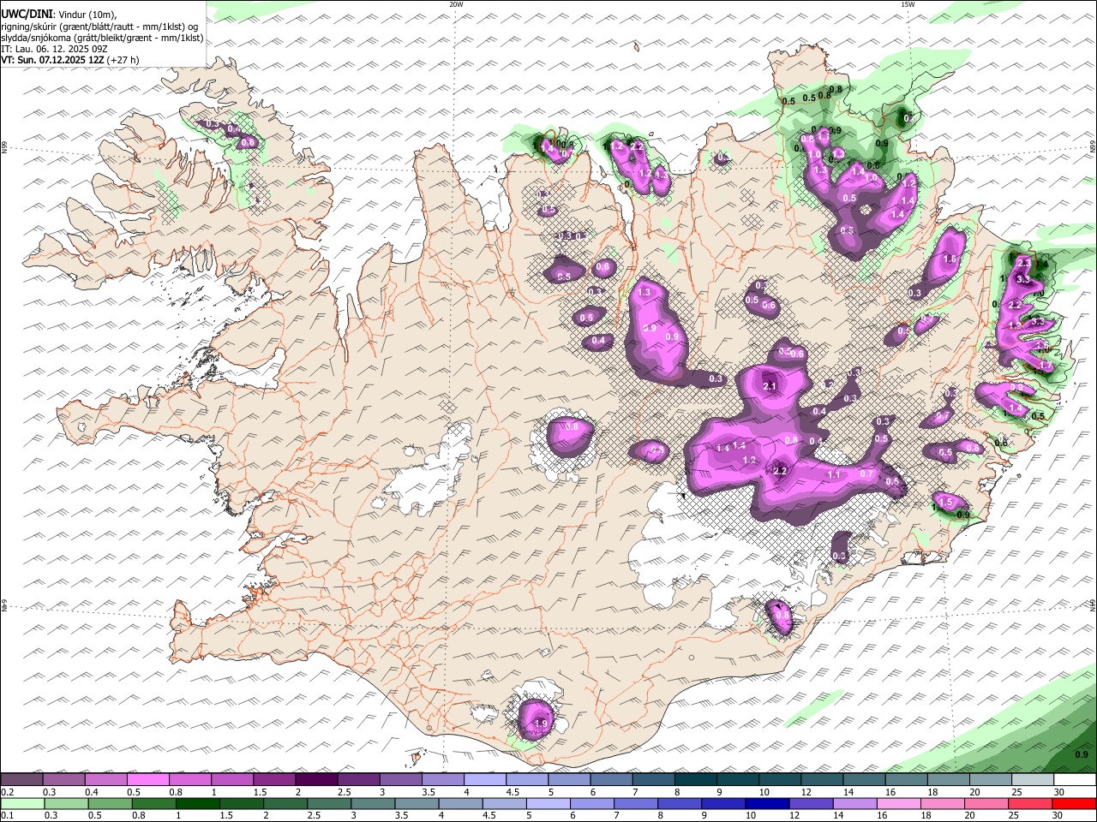Click the 0.1 label in the lower legend

pyautogui.click(x=7, y=815)
